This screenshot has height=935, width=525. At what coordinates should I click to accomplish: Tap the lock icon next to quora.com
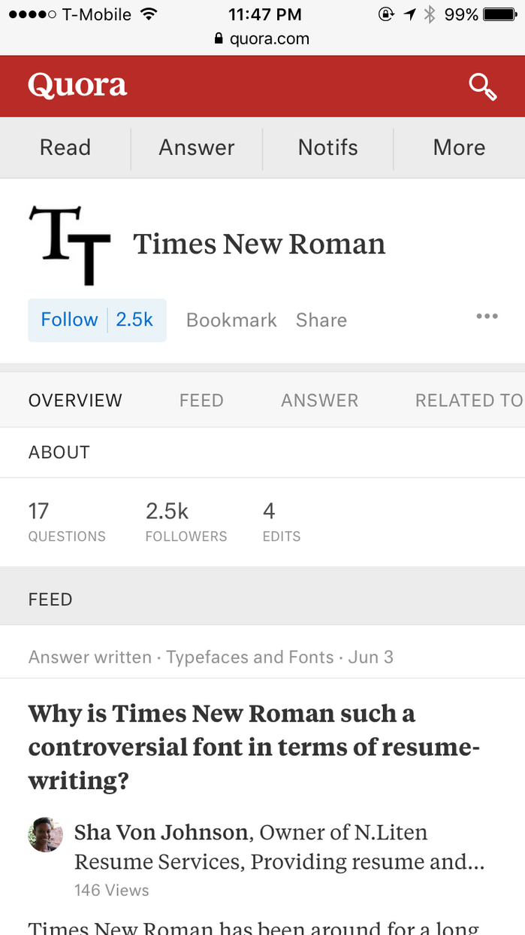pos(218,39)
